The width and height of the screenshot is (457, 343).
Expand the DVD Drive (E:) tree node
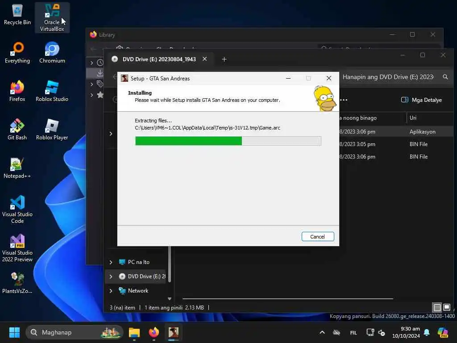[x=111, y=276]
